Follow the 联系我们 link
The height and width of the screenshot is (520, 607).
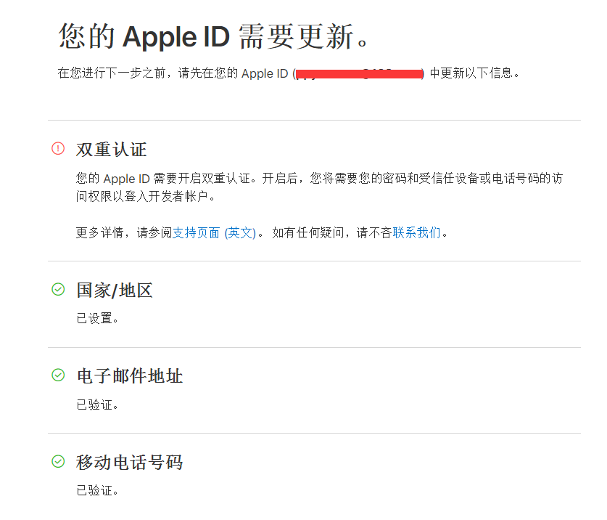click(x=416, y=232)
